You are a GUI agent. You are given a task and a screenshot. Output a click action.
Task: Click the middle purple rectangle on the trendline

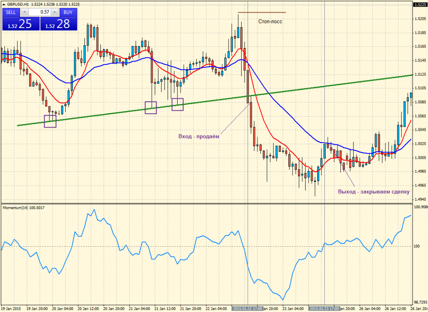point(150,107)
